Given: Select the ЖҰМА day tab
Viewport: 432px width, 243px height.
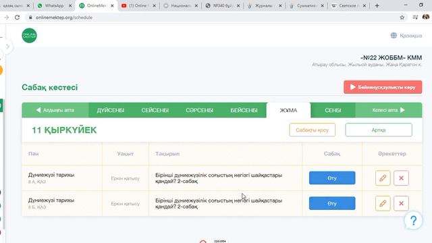Looking at the screenshot, I should (x=288, y=110).
